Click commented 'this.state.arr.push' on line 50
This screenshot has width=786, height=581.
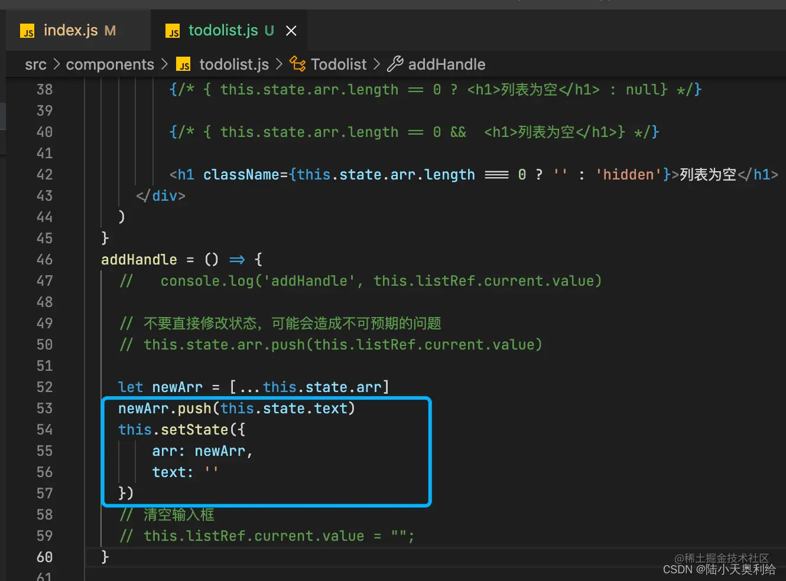click(x=224, y=345)
